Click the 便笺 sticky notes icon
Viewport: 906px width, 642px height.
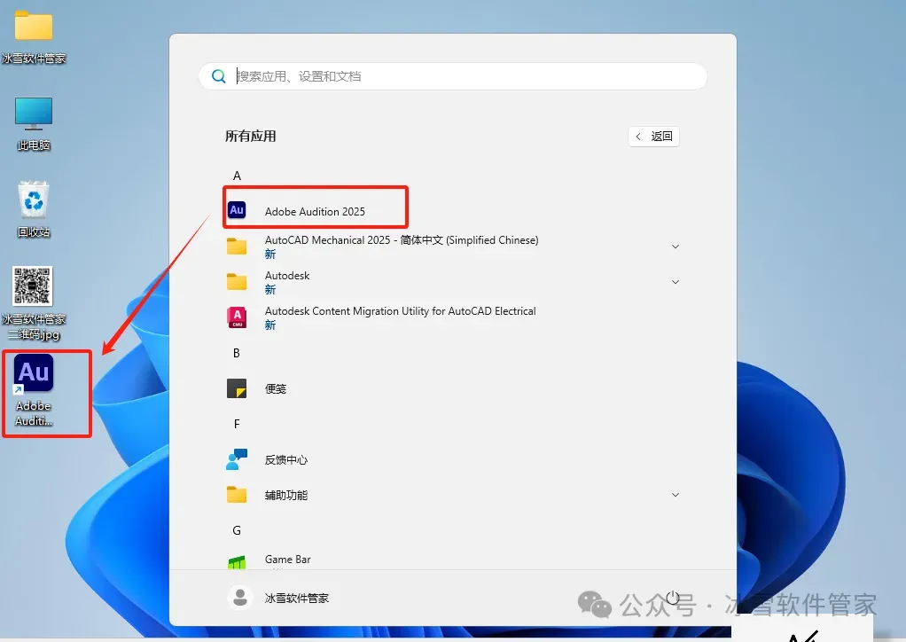[237, 388]
